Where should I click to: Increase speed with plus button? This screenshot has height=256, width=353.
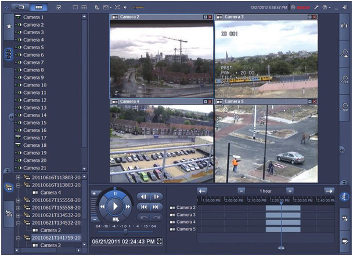click(x=94, y=194)
